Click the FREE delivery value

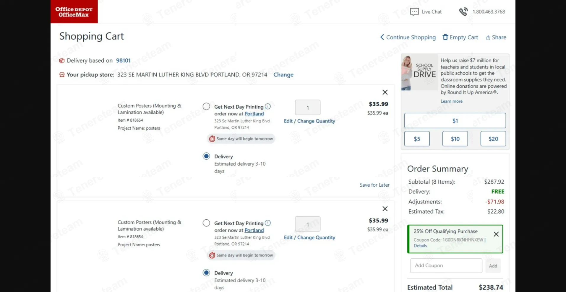(497, 192)
